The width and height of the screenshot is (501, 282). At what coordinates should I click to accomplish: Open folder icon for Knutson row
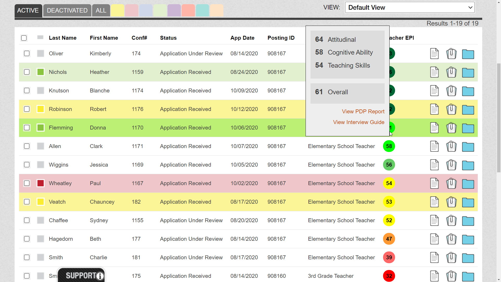click(468, 91)
